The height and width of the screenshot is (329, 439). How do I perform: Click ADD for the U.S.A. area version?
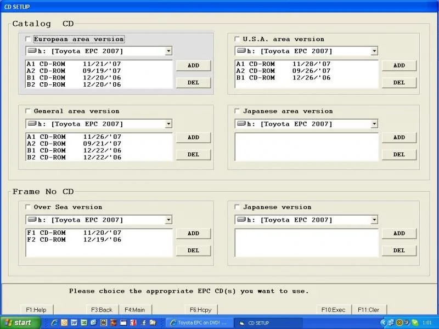pos(399,65)
